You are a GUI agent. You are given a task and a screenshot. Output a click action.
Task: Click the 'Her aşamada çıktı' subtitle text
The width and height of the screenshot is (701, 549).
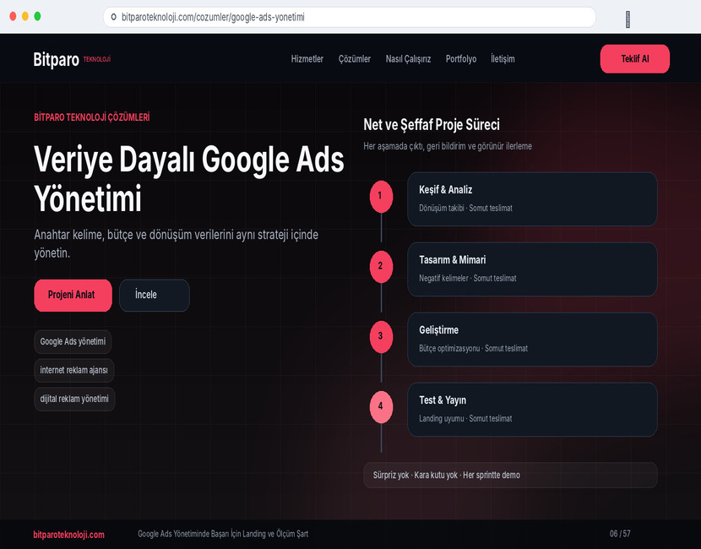click(448, 146)
